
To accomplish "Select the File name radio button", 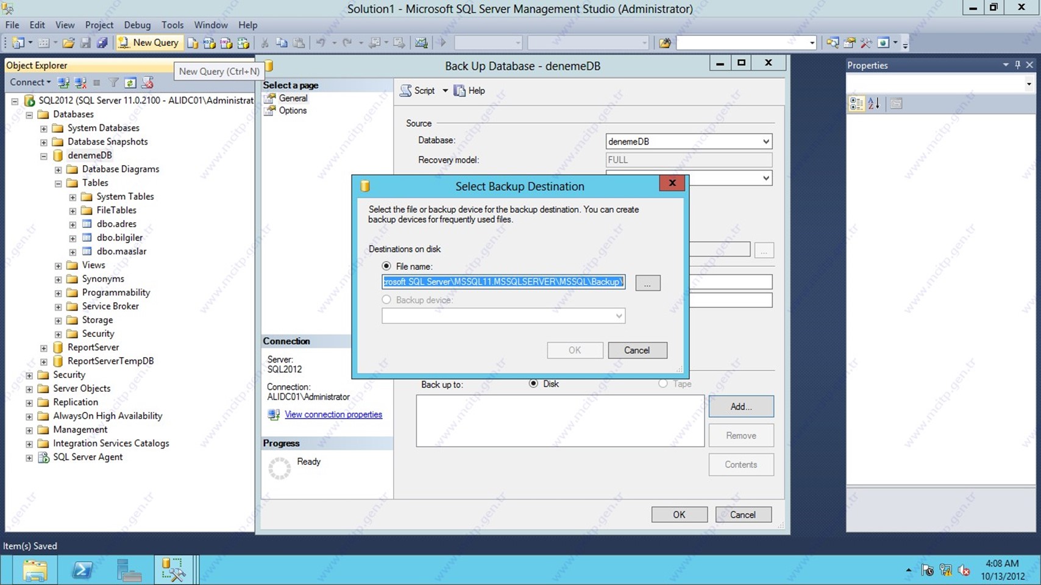I will (x=386, y=266).
